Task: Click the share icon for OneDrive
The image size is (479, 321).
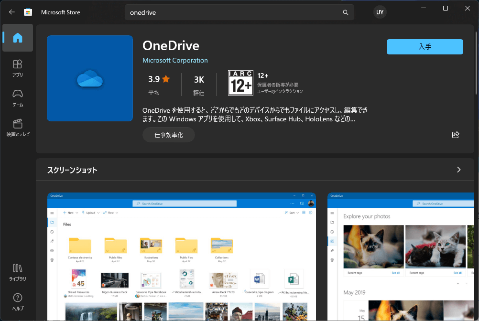Action: click(x=455, y=135)
